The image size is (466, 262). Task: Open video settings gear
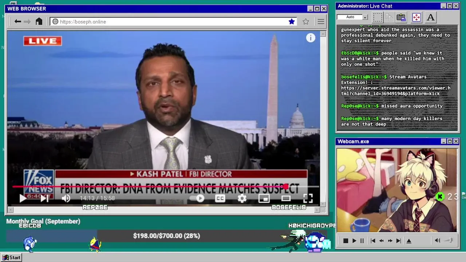point(242,198)
